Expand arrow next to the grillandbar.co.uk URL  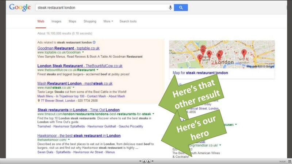[x=220, y=145]
